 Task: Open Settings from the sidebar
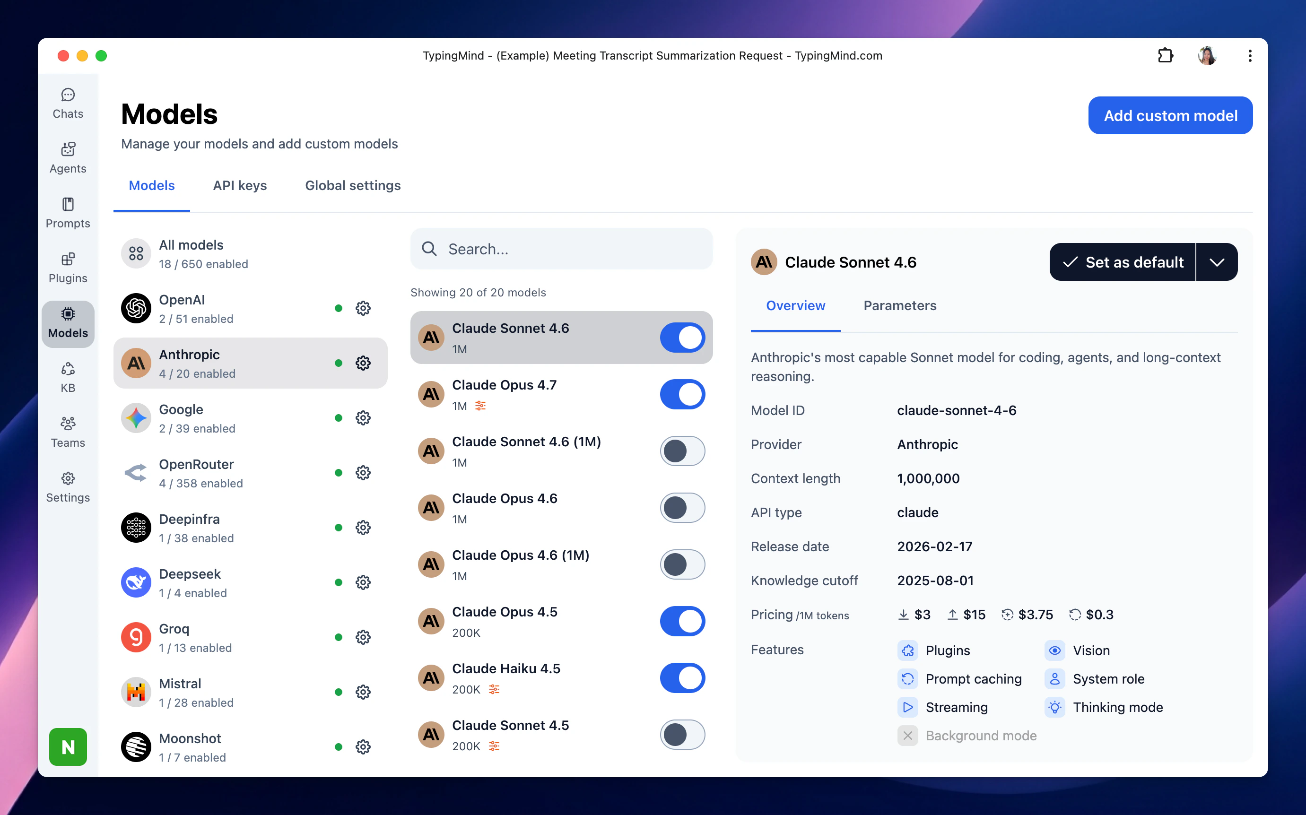(x=68, y=487)
